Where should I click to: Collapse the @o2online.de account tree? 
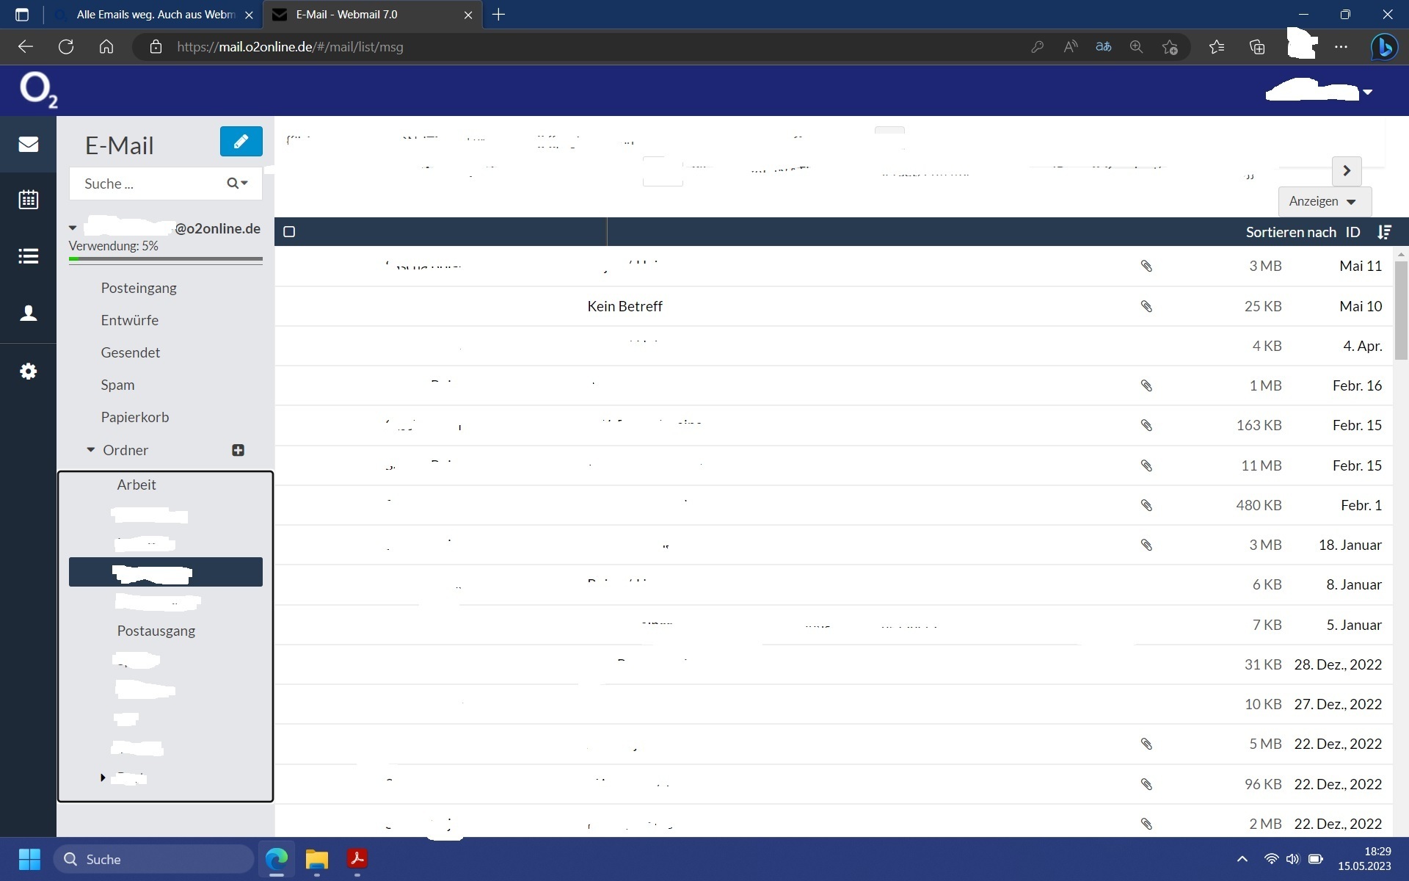pos(73,228)
